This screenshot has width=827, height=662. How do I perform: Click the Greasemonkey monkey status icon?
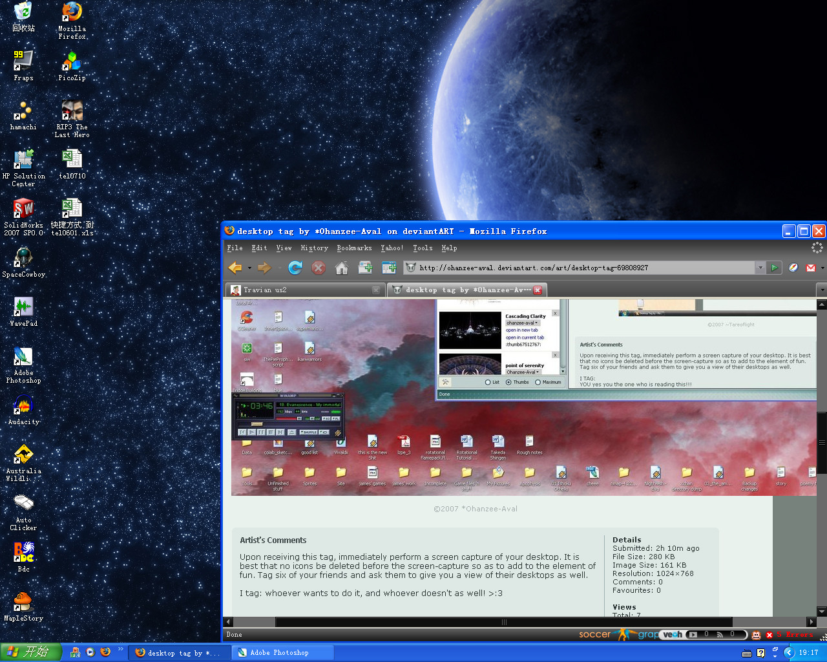coord(756,635)
